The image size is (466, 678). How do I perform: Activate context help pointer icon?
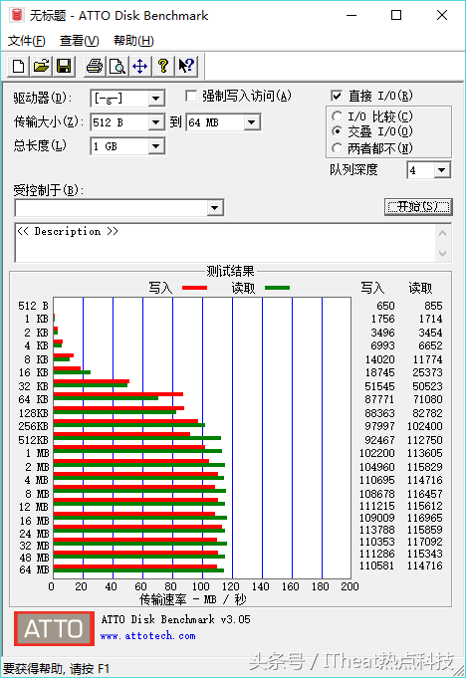click(186, 66)
